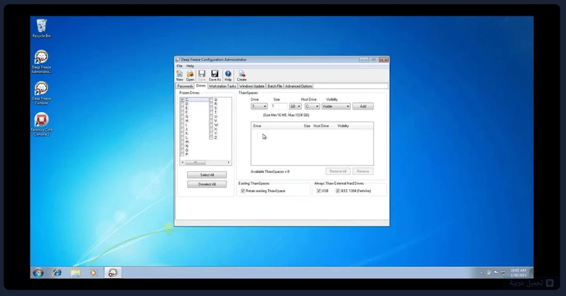Select the Deep Freeze Console desktop icon
This screenshot has height=296, width=566.
click(x=42, y=93)
